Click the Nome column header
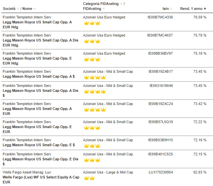This screenshot has width=213, height=186. click(x=27, y=9)
